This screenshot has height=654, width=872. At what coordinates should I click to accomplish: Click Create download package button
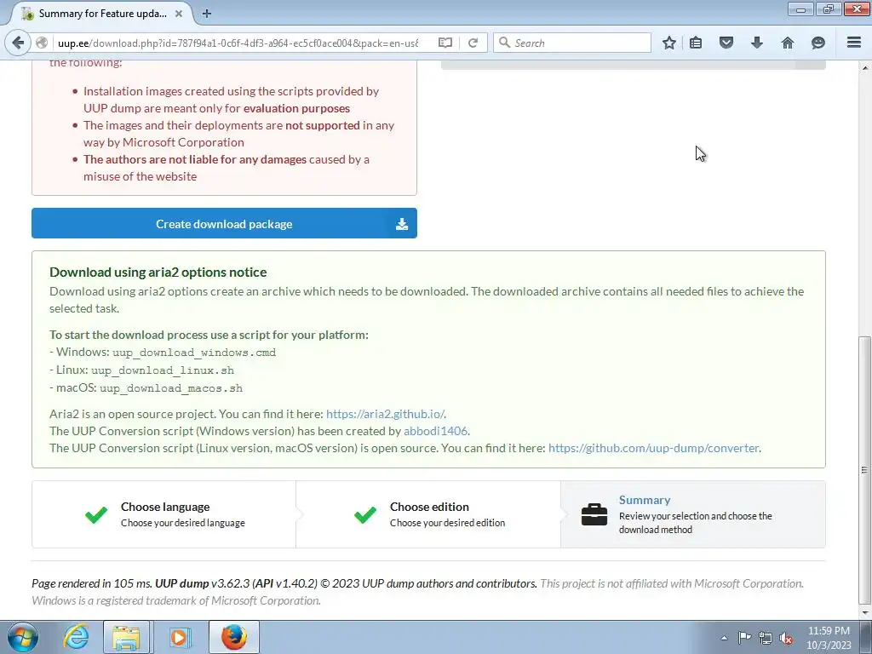tap(224, 224)
